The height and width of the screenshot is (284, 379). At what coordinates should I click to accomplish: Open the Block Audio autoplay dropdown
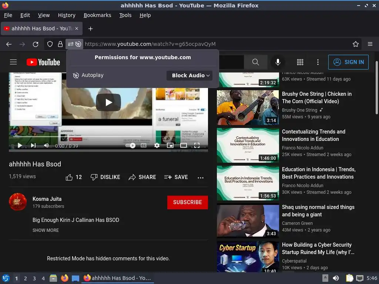[189, 75]
